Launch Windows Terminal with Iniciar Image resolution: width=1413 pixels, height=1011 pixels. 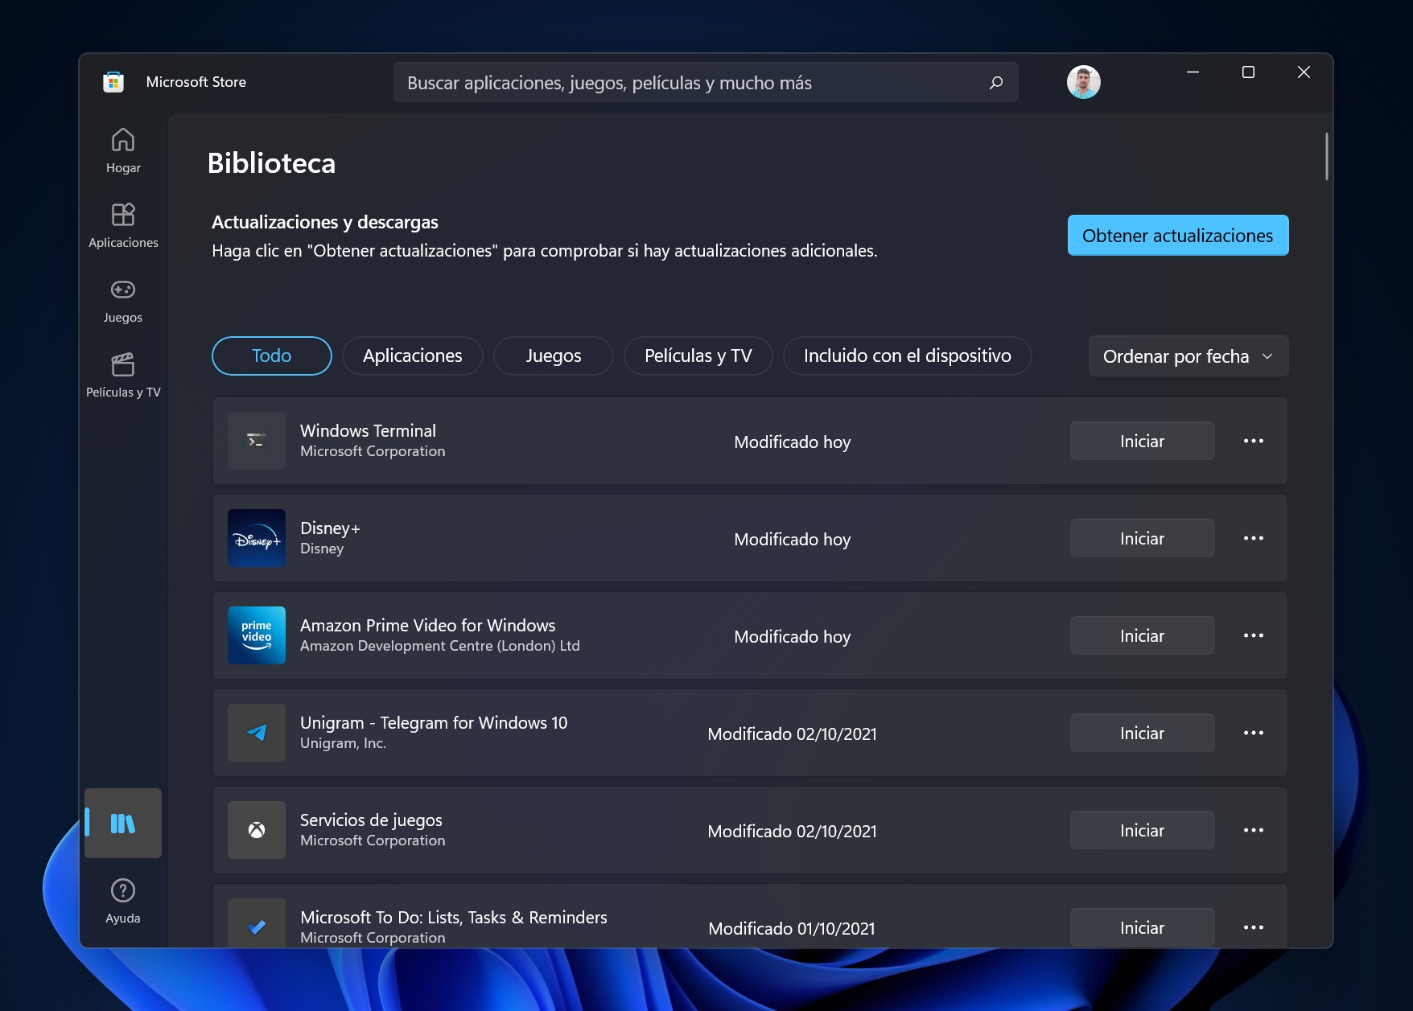coord(1142,441)
